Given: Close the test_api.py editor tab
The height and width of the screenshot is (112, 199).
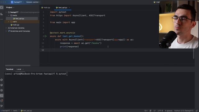Looking at the screenshot, I should (69, 7).
